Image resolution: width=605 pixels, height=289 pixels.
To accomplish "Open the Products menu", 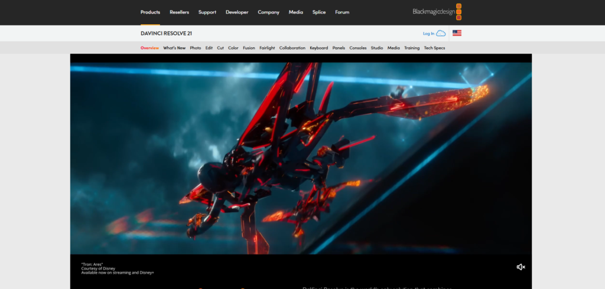I will 150,12.
